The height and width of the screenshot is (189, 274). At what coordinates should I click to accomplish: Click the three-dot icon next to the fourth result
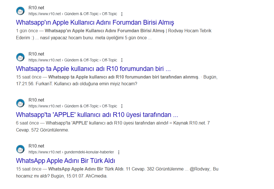118,152
